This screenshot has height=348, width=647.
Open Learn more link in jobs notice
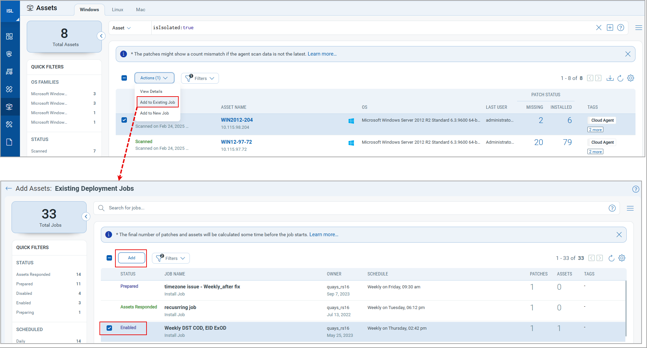coord(324,234)
